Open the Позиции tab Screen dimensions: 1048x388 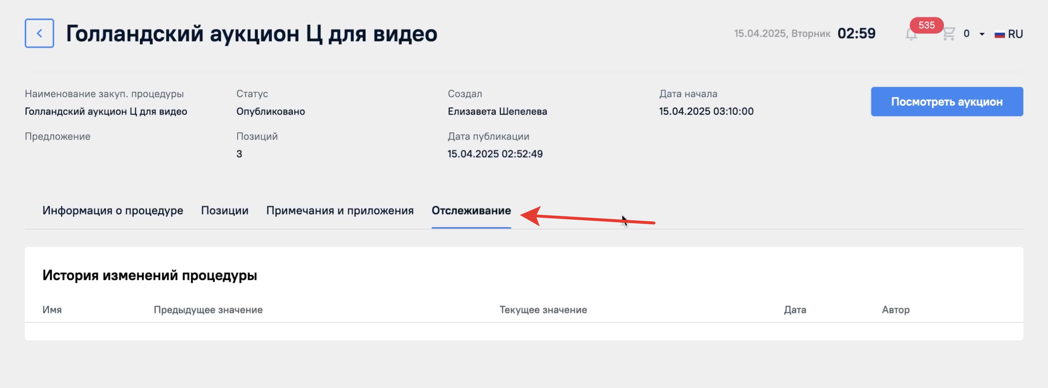225,211
